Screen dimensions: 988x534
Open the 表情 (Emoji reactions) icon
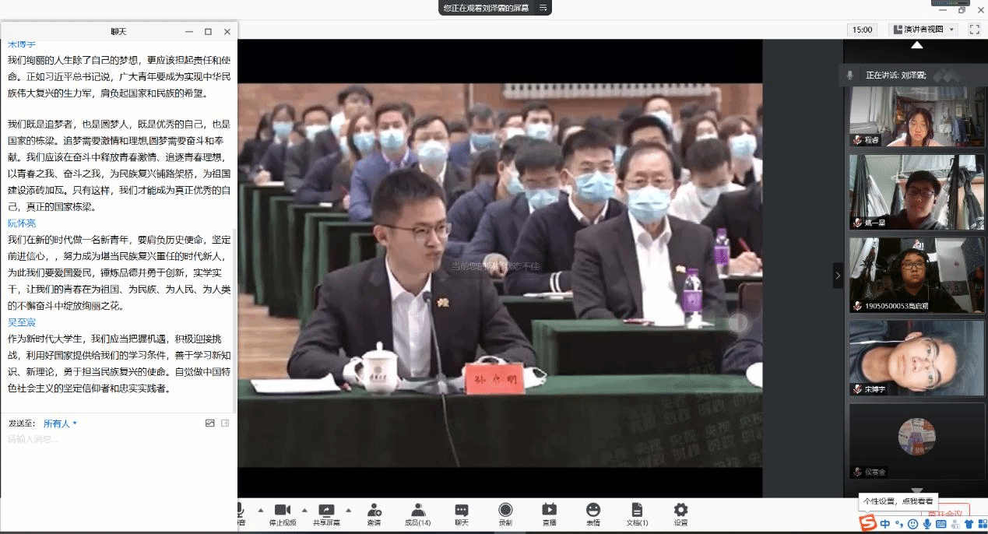point(593,514)
